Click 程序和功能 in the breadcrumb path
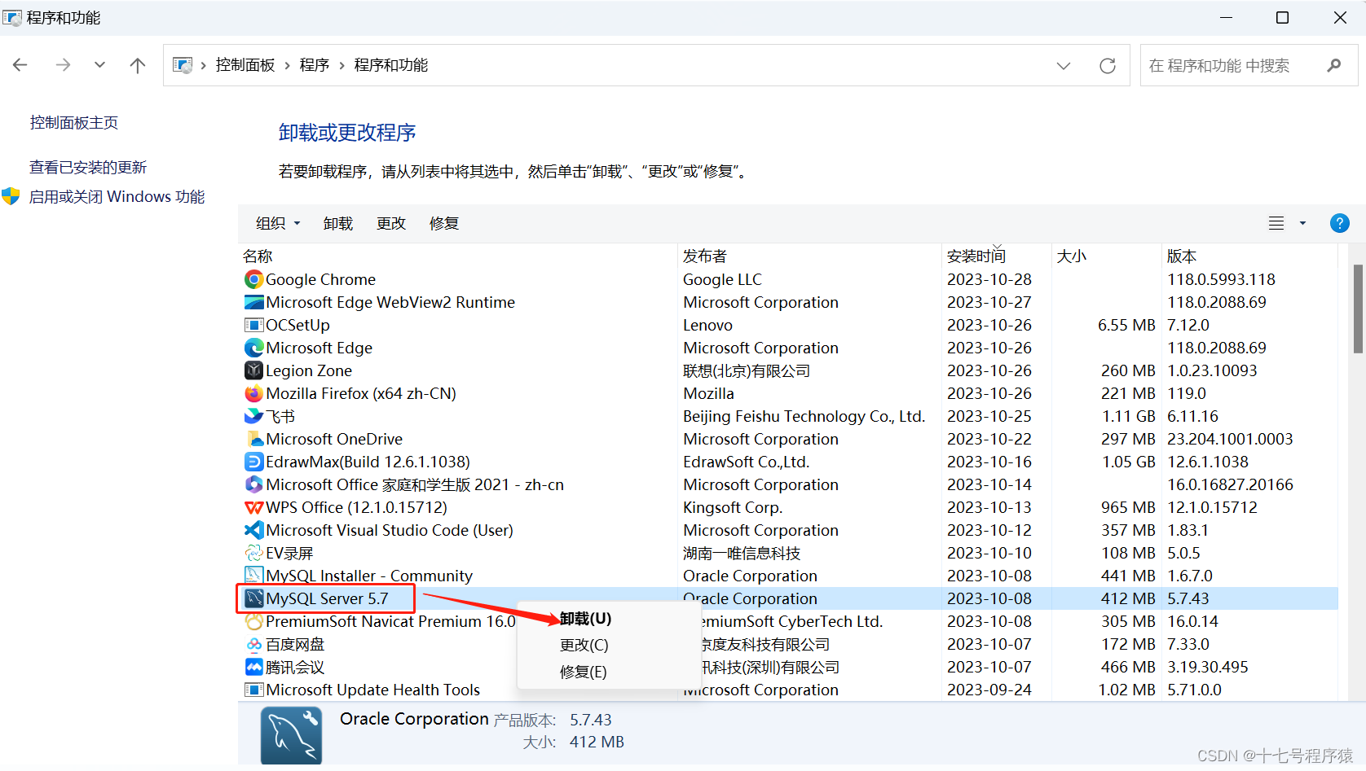 (391, 65)
